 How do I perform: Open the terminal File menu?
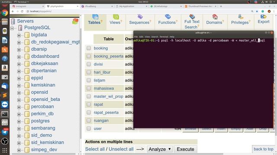[x=136, y=37]
